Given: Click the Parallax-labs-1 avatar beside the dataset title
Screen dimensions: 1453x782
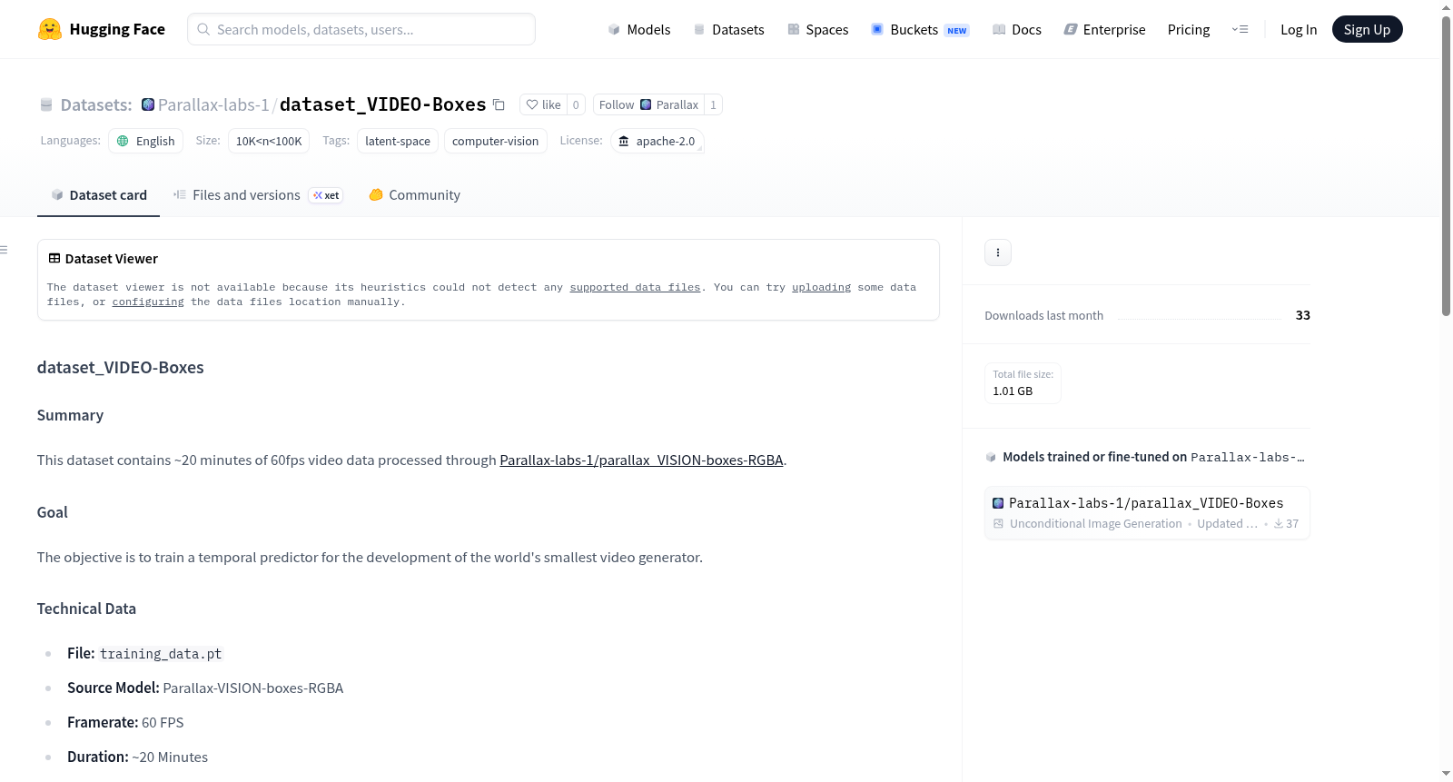Looking at the screenshot, I should (148, 104).
